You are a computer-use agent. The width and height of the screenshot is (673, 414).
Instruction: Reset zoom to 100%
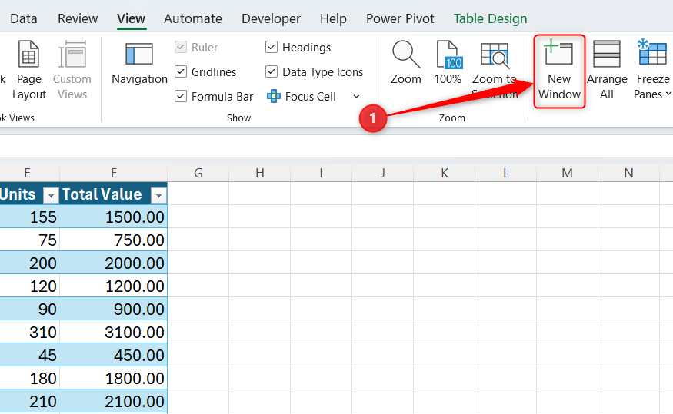(x=448, y=62)
